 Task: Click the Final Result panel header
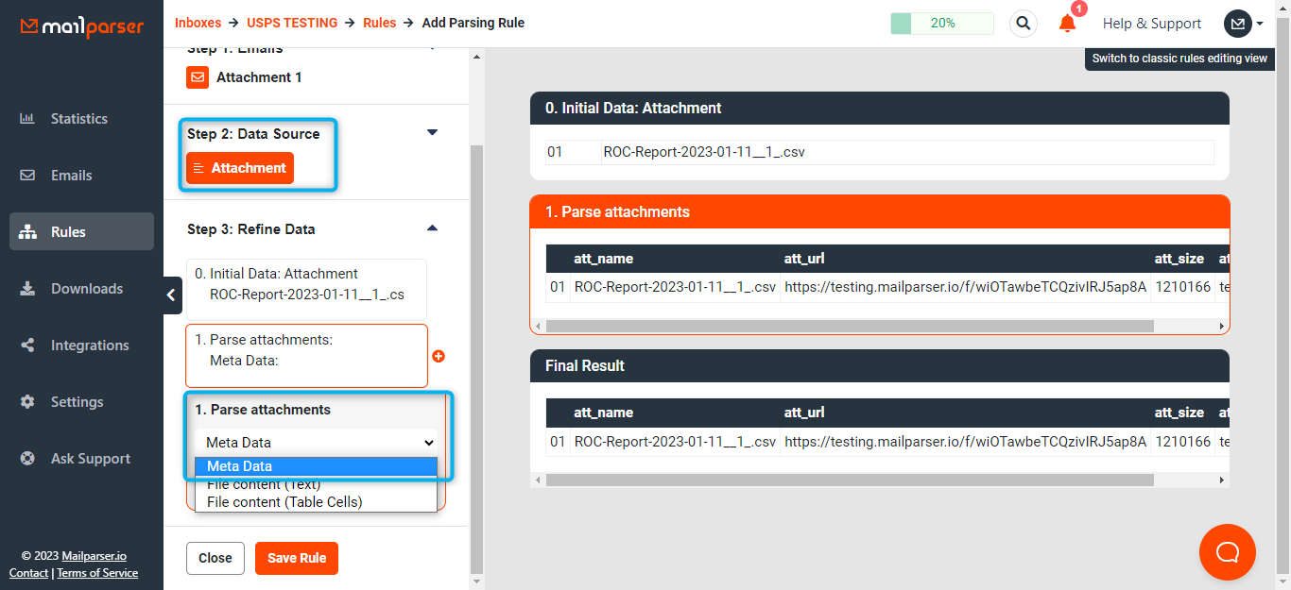[x=881, y=365]
